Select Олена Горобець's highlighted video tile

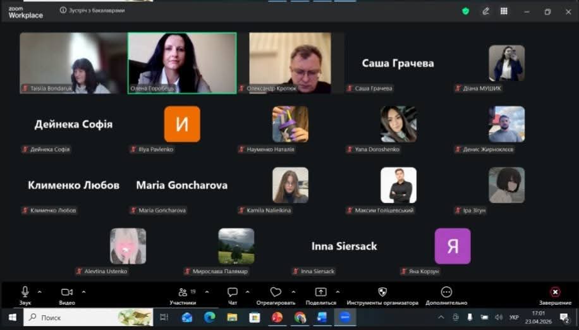point(182,63)
